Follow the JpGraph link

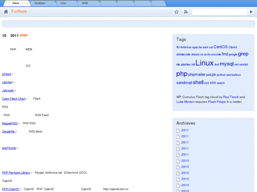[x=8, y=90]
